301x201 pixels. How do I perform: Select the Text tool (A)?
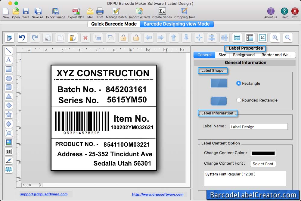tap(9, 60)
